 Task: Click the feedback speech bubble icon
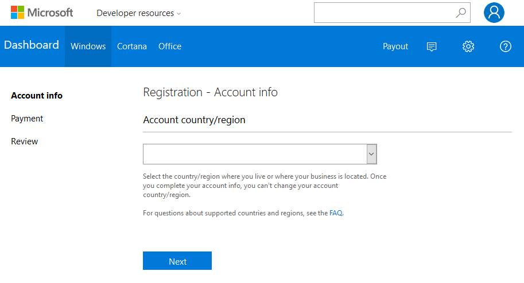432,46
